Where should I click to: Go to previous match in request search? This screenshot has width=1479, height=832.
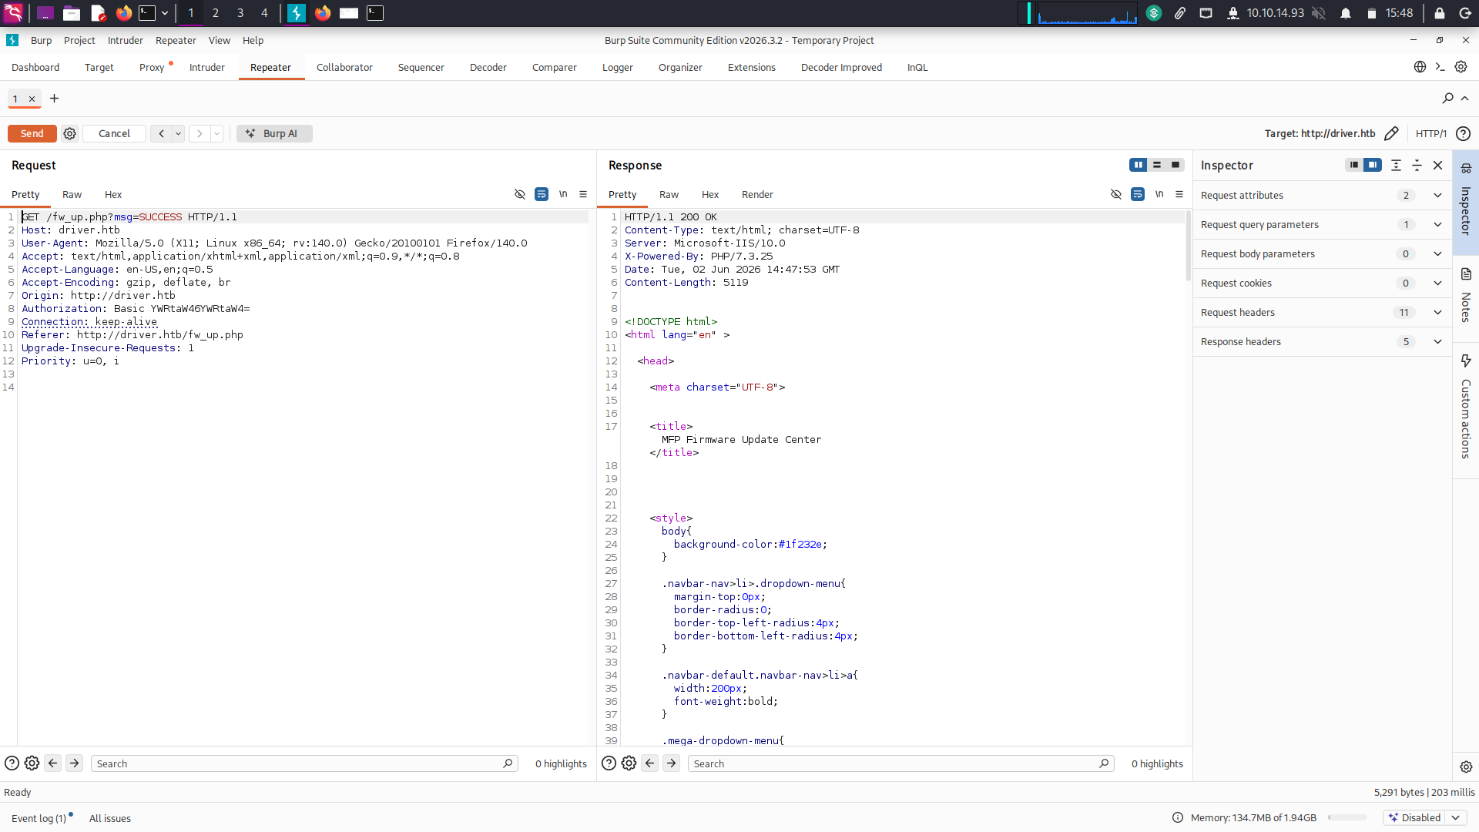pos(52,763)
